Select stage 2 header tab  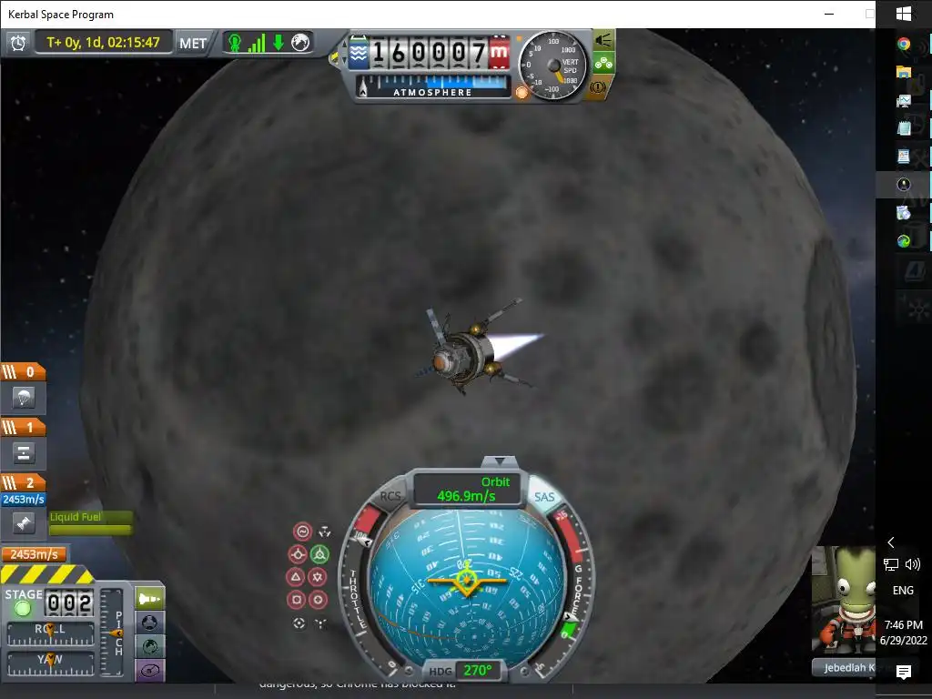pyautogui.click(x=23, y=482)
